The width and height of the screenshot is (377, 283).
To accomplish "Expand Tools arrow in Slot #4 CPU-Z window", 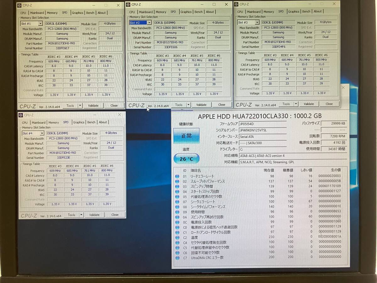I will (x=81, y=215).
